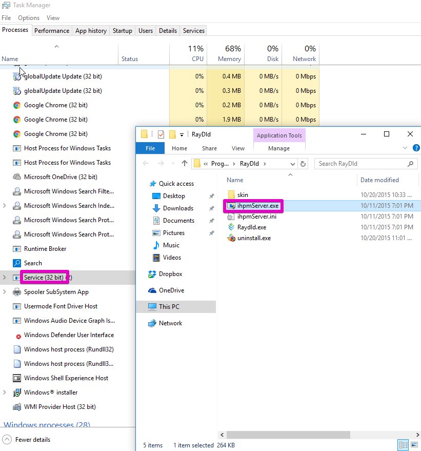Switch to details view layout
The height and width of the screenshot is (451, 421).
(x=404, y=445)
